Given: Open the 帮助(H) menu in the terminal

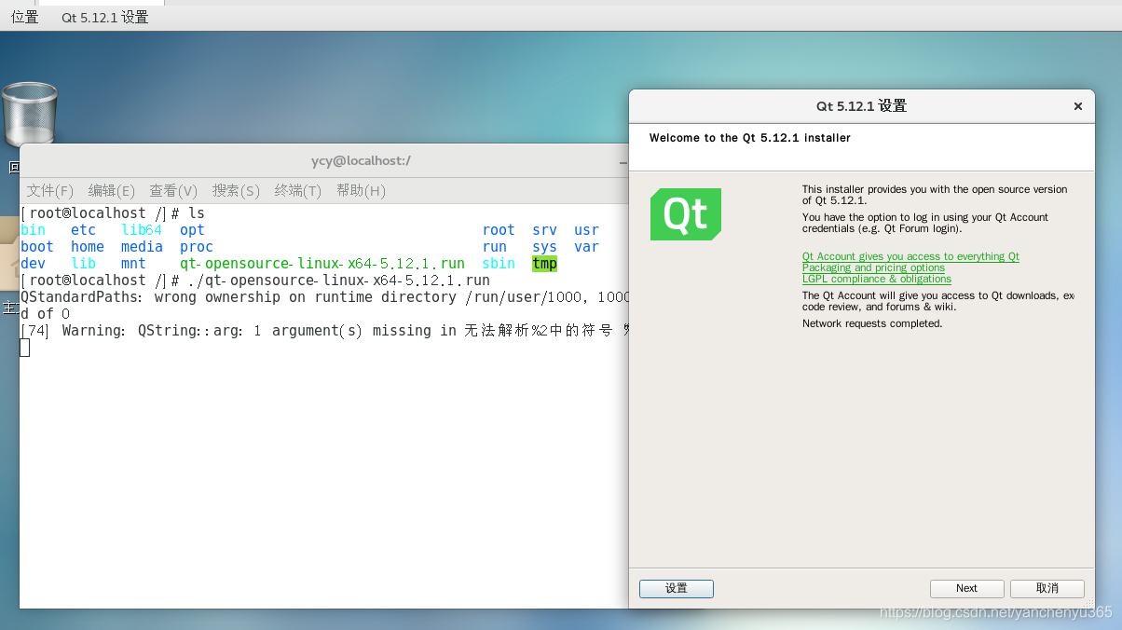Looking at the screenshot, I should (359, 190).
